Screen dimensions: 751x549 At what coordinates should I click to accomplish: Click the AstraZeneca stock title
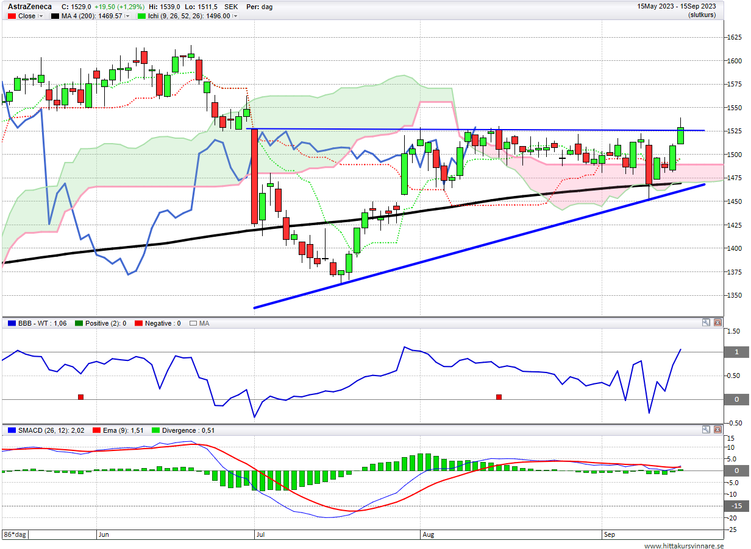30,7
